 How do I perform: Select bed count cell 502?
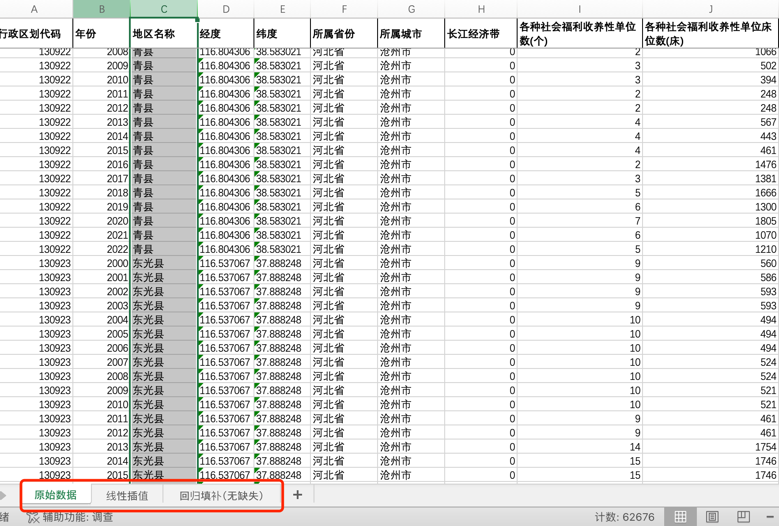(711, 66)
